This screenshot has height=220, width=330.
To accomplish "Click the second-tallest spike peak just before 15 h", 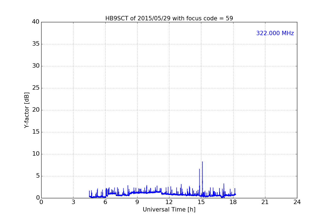I will (199, 169).
